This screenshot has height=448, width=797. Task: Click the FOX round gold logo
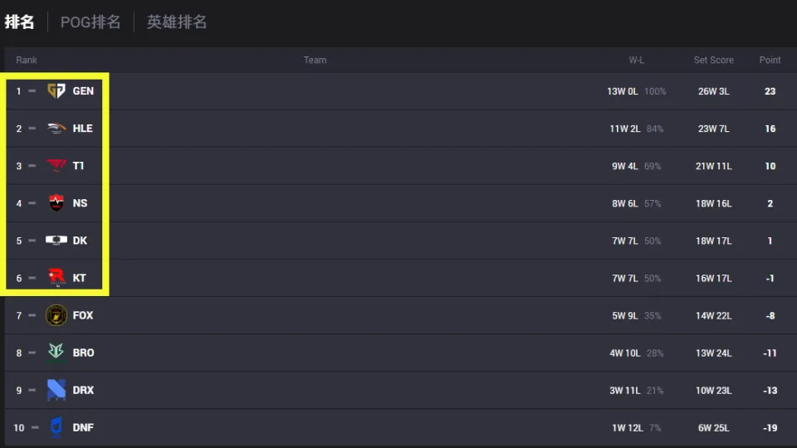point(56,315)
